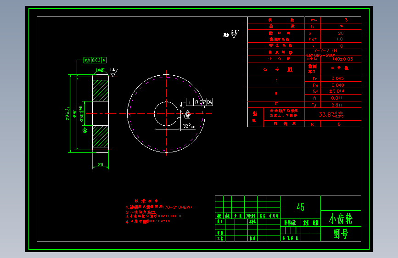Select the 'GB1095-2001' standard text

pos(321,55)
